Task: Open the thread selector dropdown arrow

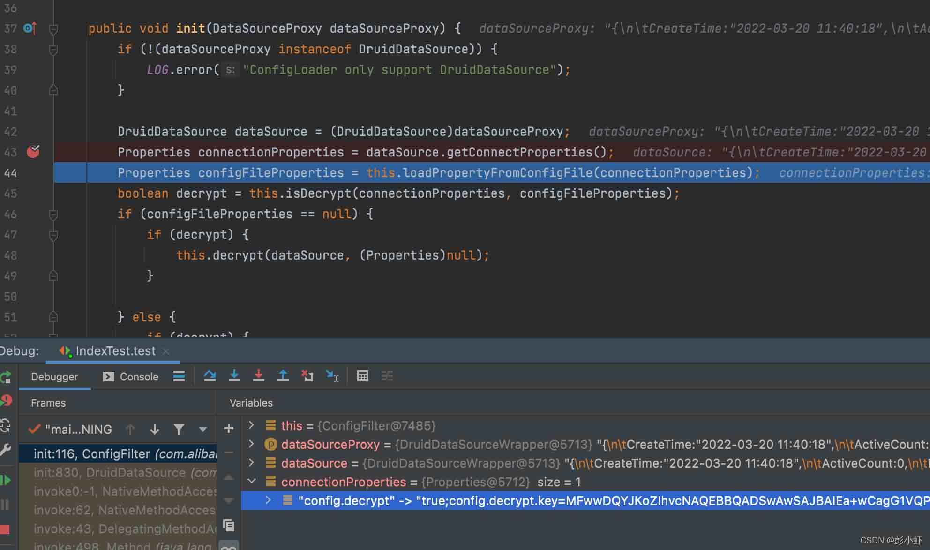Action: (x=202, y=429)
